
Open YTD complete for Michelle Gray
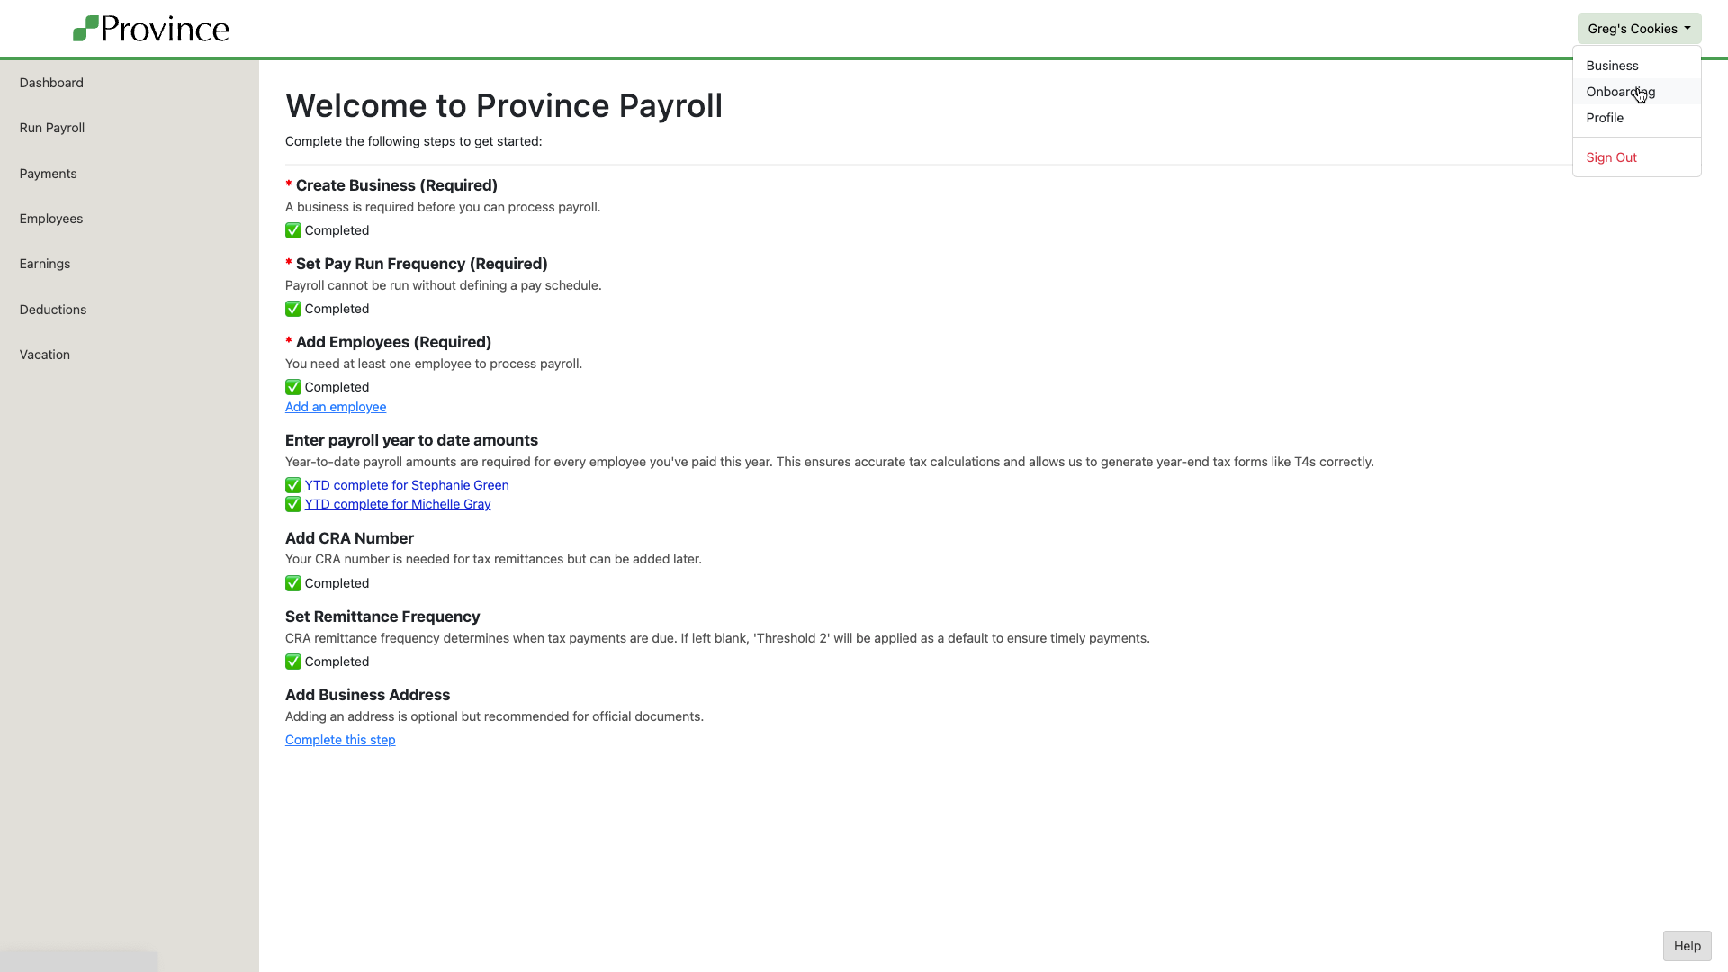coord(398,504)
